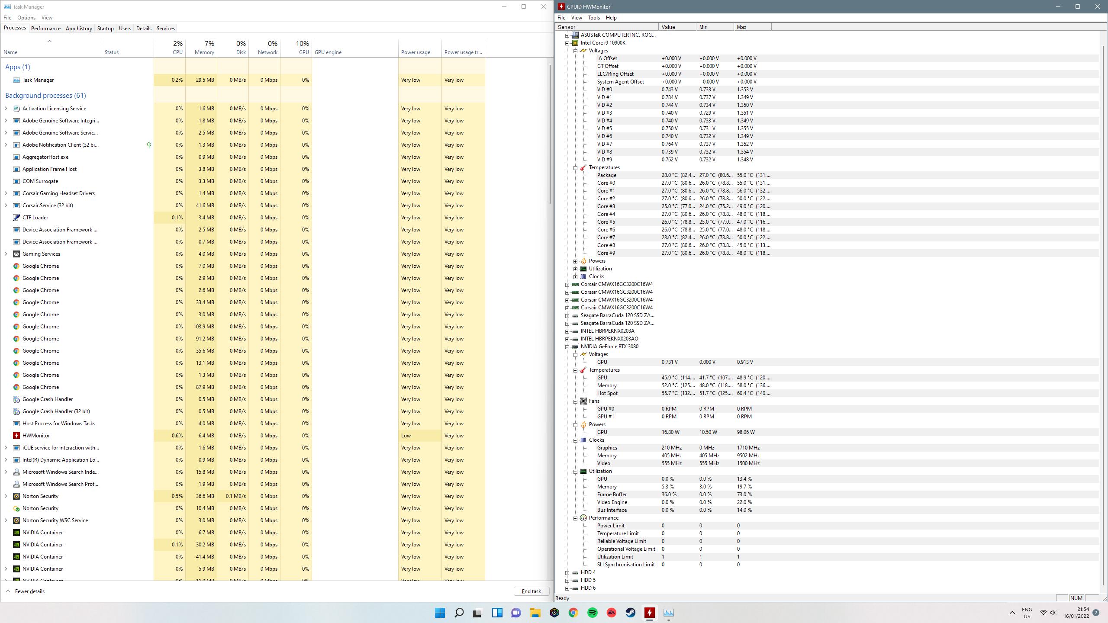
Task: Open the Services tab
Action: [165, 29]
